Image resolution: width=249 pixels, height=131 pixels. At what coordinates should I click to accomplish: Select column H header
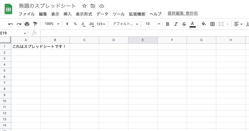point(231,40)
